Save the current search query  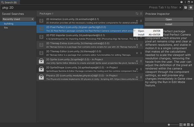(x=186, y=7)
